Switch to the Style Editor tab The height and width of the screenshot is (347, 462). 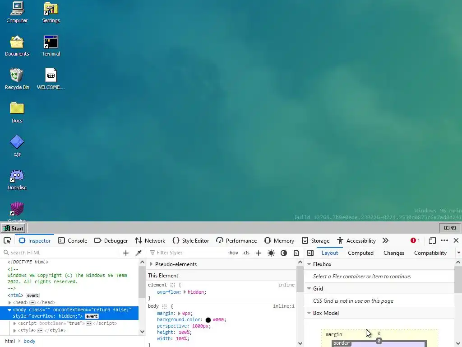click(191, 240)
